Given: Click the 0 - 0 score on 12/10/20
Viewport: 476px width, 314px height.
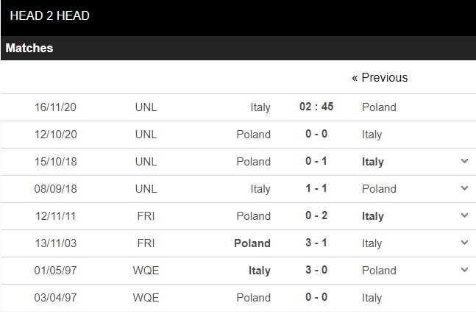Looking at the screenshot, I should (x=316, y=134).
